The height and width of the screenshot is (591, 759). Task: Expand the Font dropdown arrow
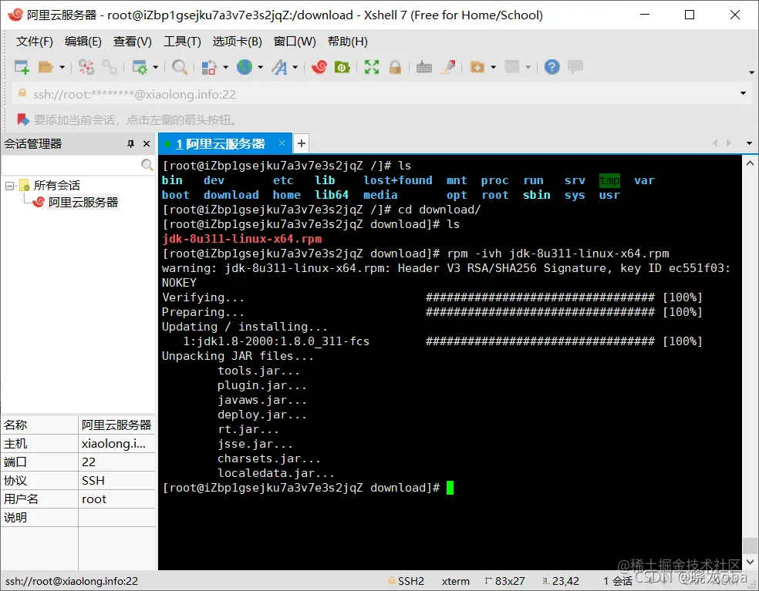tap(295, 67)
